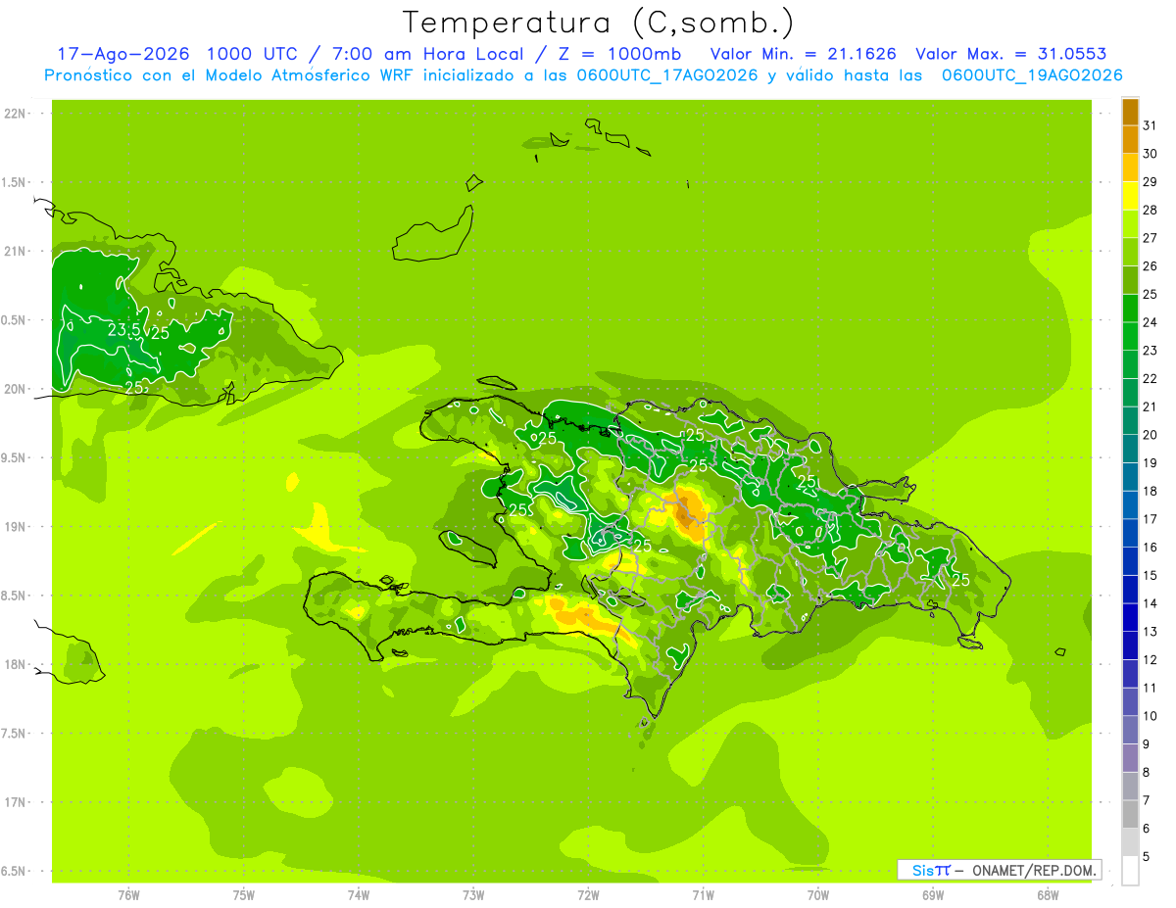Click the 23.5 contour label over Cuba
This screenshot has width=1176, height=908.
(x=123, y=330)
